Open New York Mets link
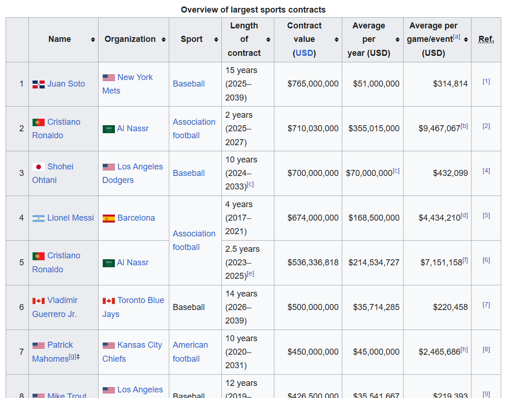The height and width of the screenshot is (398, 505). [x=127, y=84]
